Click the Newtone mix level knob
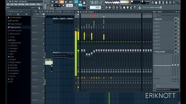The height and width of the screenshot is (104, 186). point(176,19)
